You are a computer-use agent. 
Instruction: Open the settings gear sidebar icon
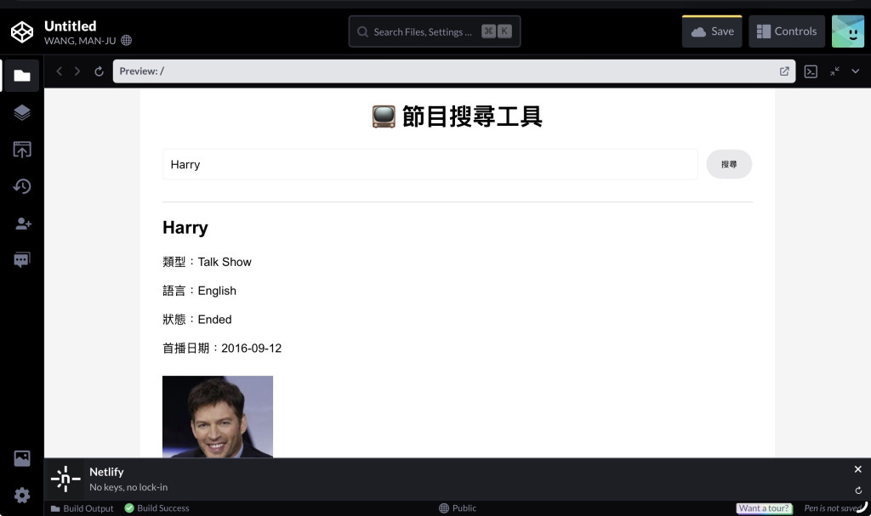[22, 495]
